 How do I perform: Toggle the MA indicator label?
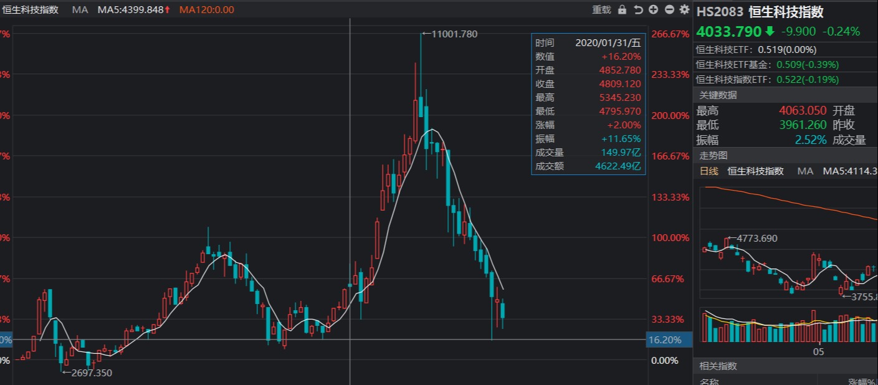click(x=80, y=10)
